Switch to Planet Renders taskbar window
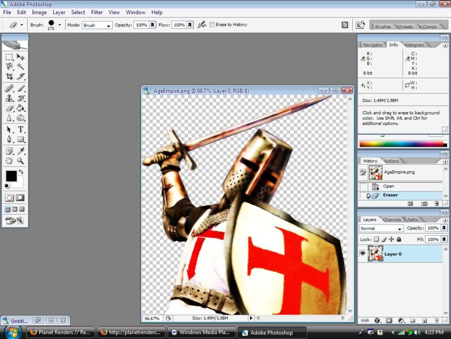Image resolution: width=451 pixels, height=339 pixels. pyautogui.click(x=60, y=332)
